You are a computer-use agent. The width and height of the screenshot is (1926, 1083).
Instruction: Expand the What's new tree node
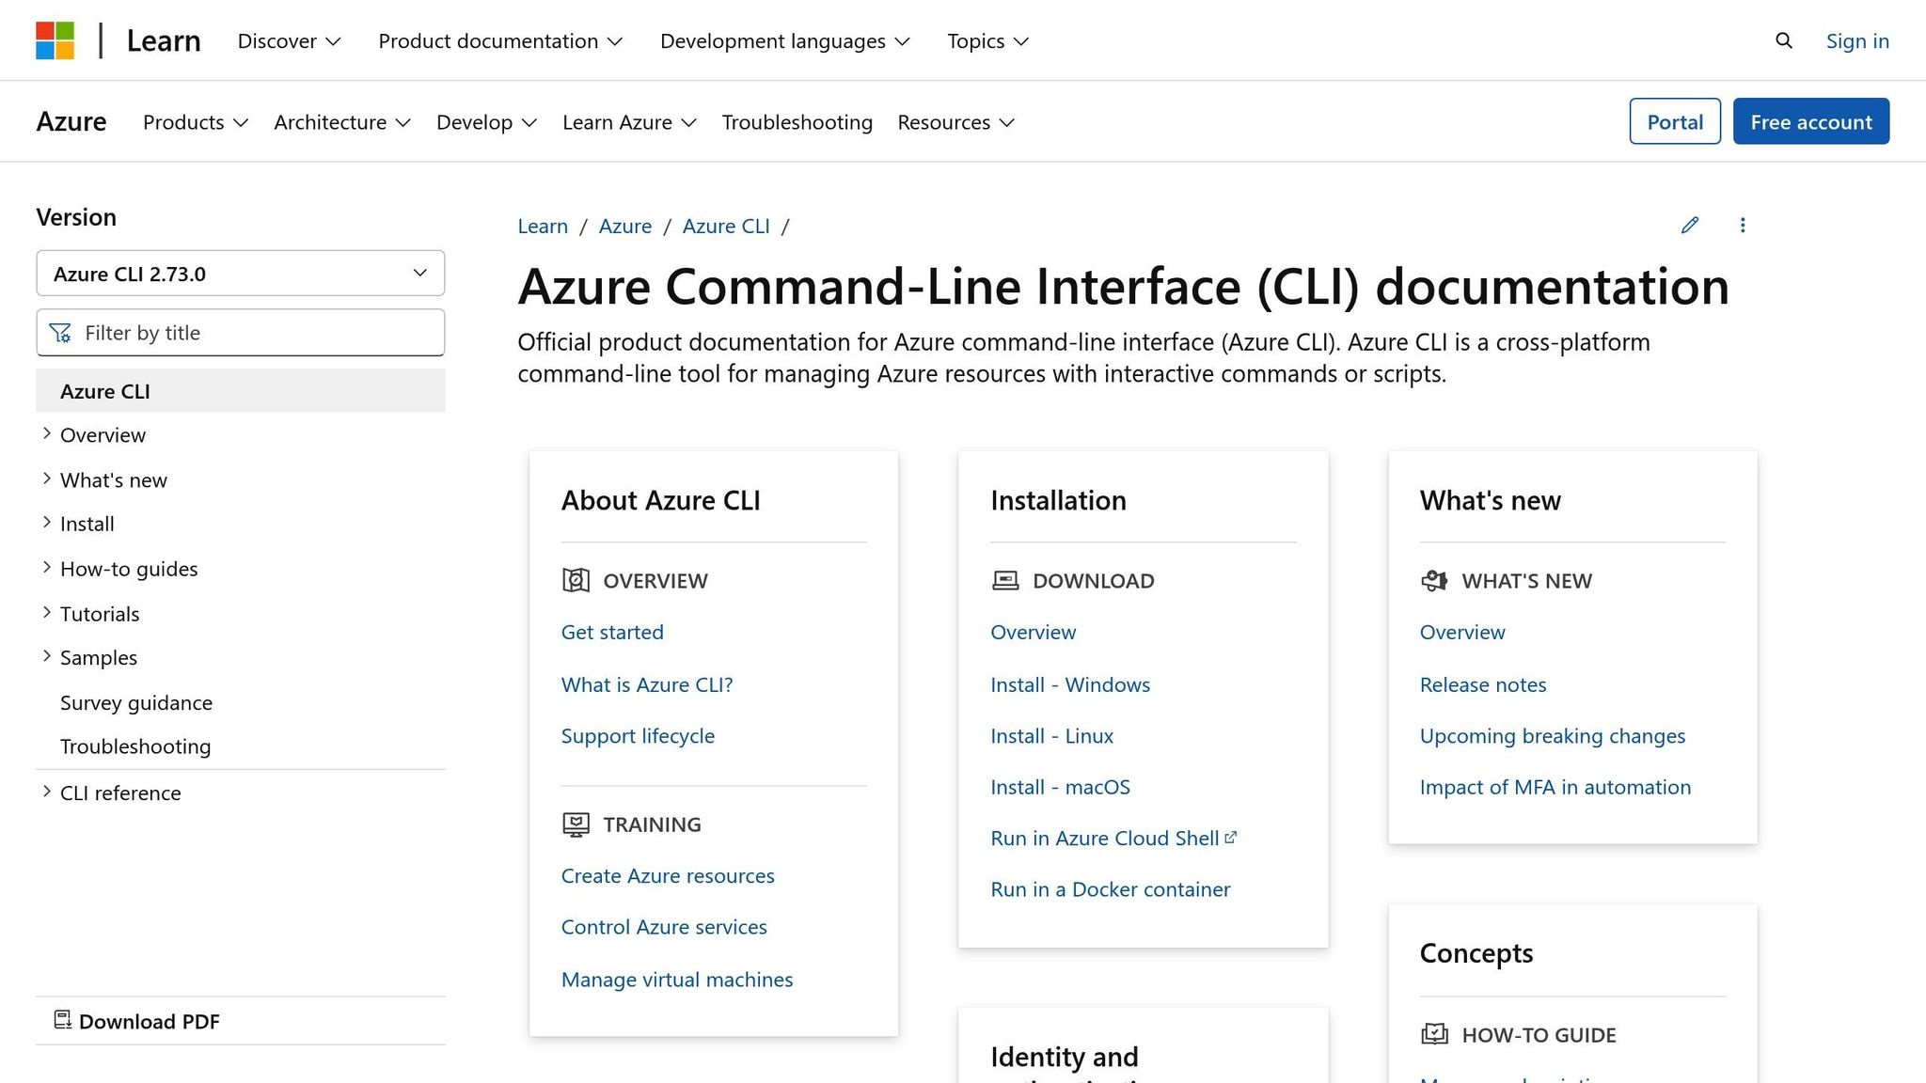point(46,479)
